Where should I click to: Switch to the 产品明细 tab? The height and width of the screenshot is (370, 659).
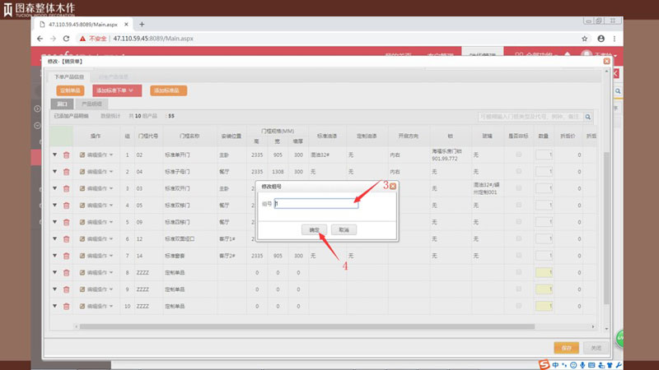tap(91, 104)
